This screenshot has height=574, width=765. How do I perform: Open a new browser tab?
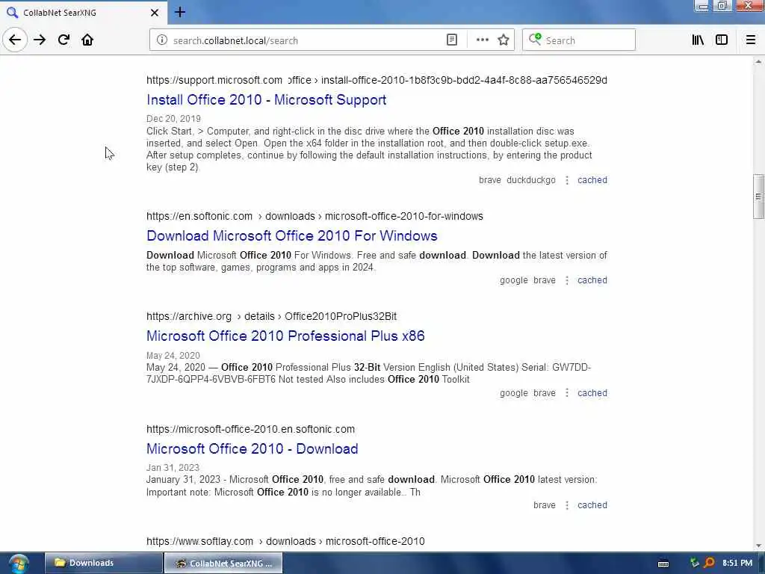click(x=180, y=12)
